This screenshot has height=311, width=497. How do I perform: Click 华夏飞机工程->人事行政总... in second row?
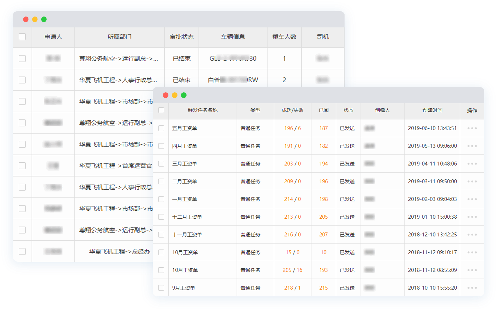[x=118, y=80]
